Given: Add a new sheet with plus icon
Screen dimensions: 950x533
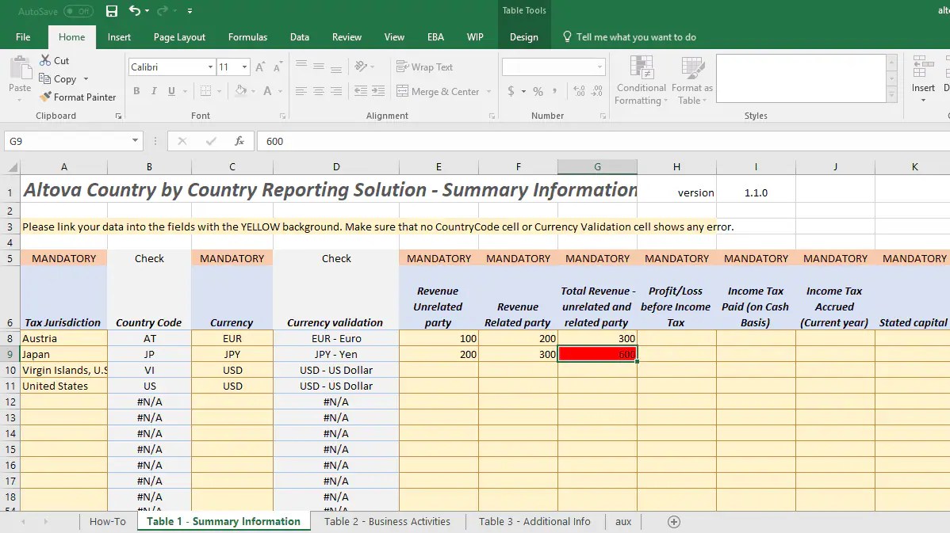Looking at the screenshot, I should point(674,521).
